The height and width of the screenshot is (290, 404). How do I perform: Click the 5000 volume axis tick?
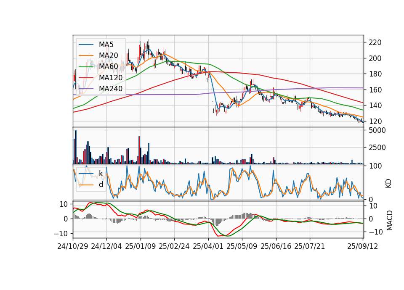coord(377,130)
